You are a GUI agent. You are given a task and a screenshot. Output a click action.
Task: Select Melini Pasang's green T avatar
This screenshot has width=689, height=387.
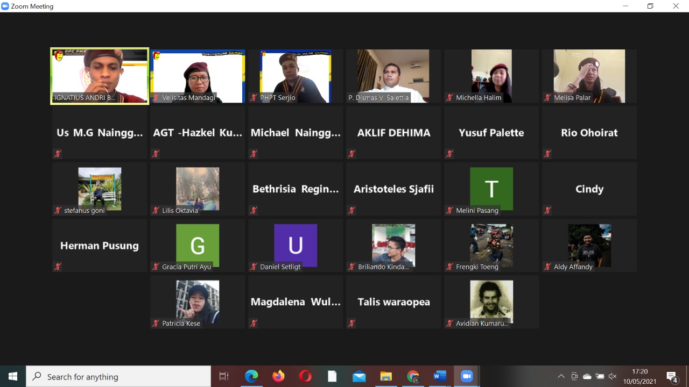coord(491,188)
